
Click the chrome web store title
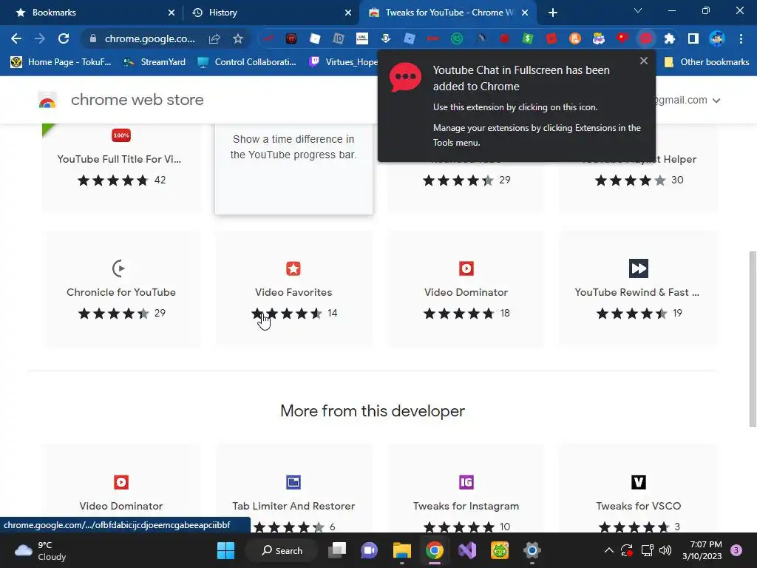click(x=137, y=100)
